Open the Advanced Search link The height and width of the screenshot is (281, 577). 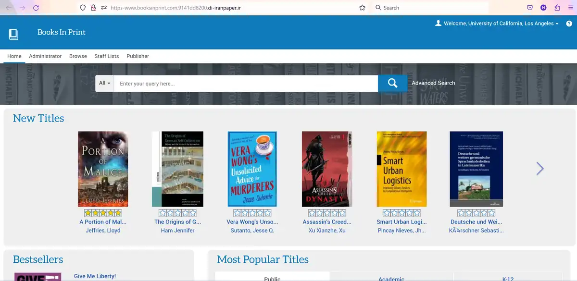click(433, 83)
